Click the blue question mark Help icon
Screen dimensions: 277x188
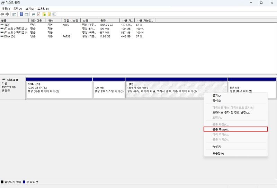tap(21, 14)
